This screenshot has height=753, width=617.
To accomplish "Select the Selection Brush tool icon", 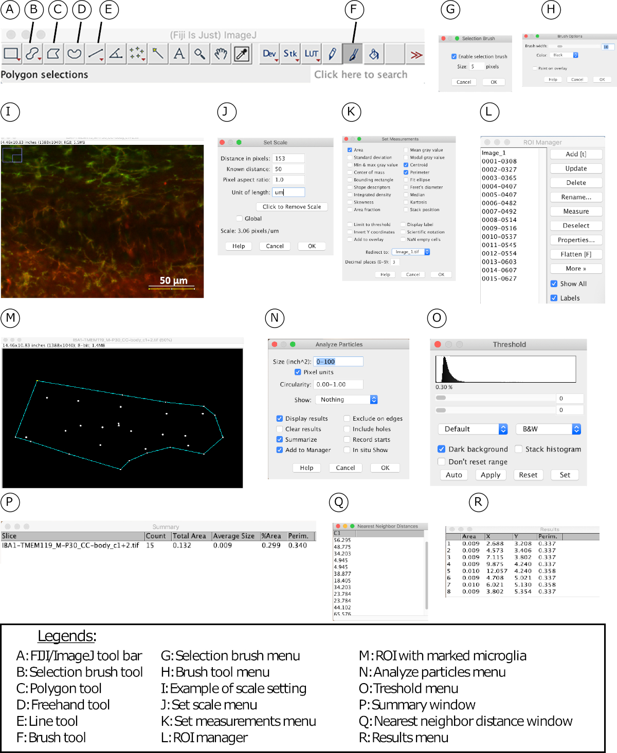I will (x=32, y=53).
